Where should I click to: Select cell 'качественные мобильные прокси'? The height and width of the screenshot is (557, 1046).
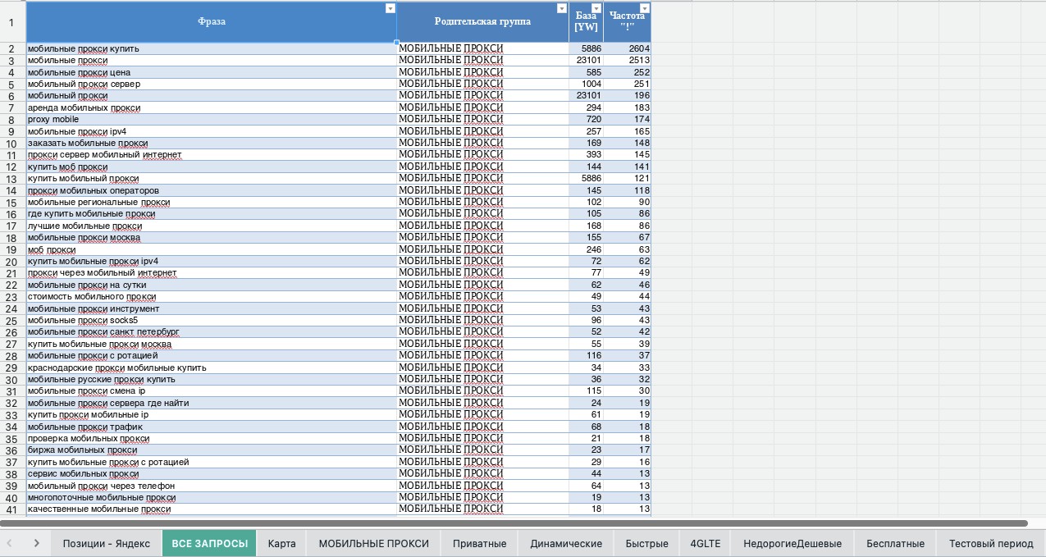212,509
